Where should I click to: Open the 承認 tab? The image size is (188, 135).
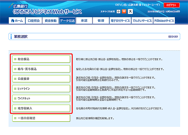click(84, 21)
